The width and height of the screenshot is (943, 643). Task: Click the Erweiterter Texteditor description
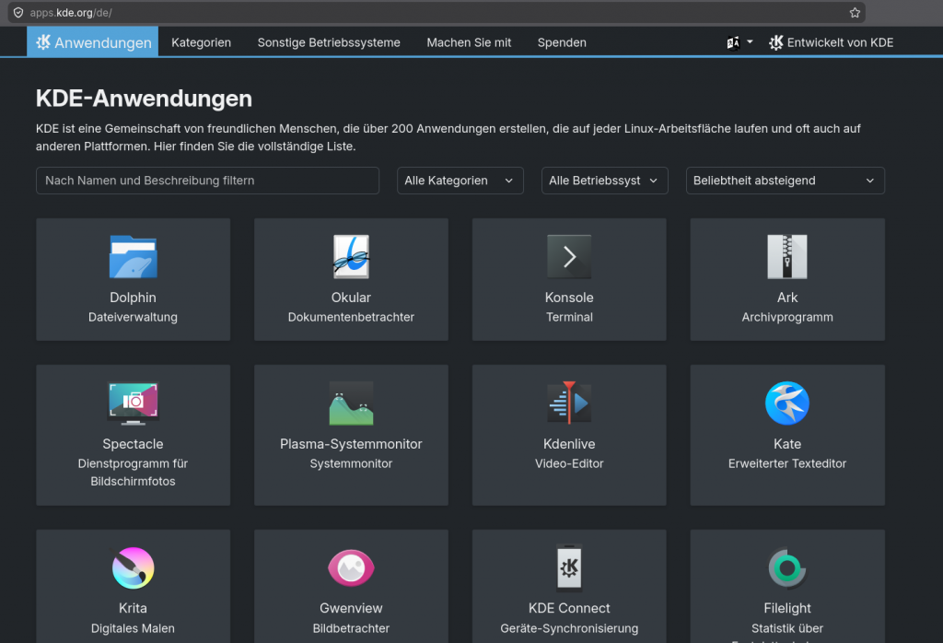point(787,463)
